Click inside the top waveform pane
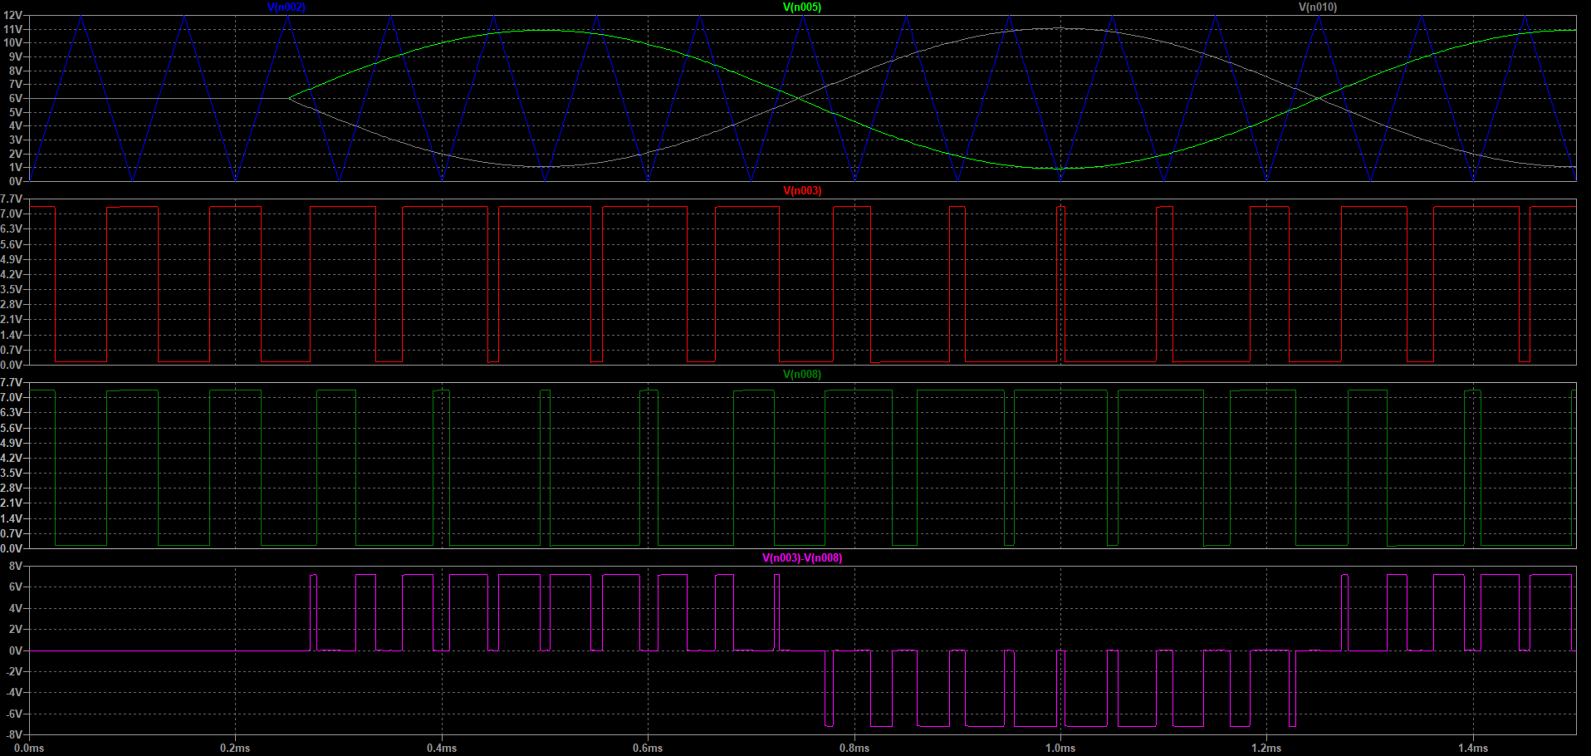The height and width of the screenshot is (756, 1591). coord(747,91)
